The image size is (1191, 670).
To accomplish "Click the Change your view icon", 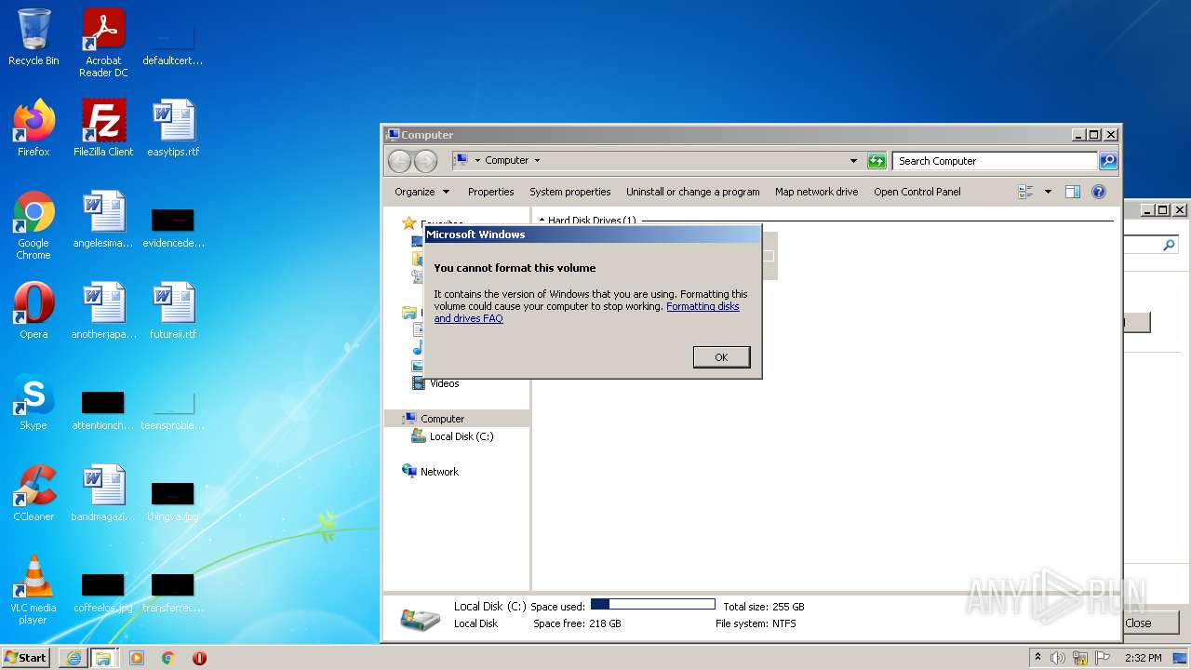I will pos(1025,192).
